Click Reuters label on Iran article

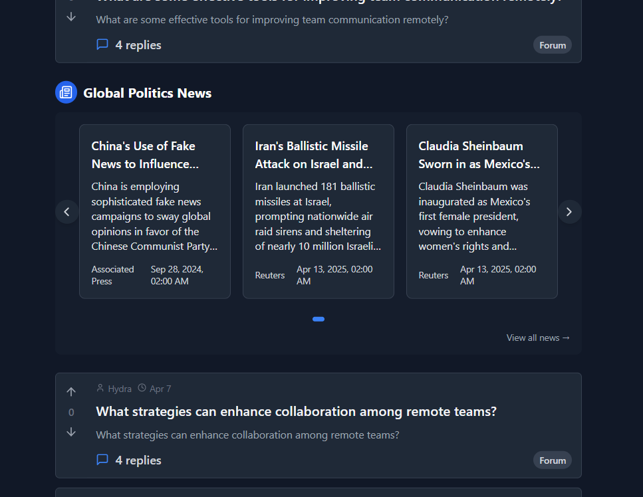(270, 275)
